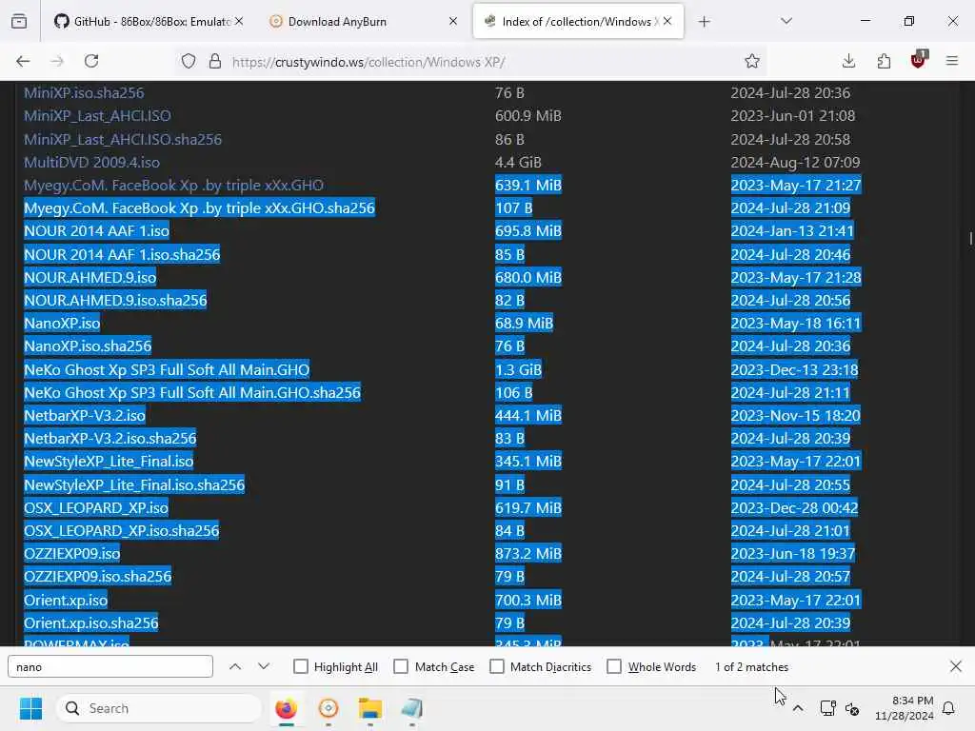The width and height of the screenshot is (975, 731).
Task: Click the 68.9 MiB size value
Action: (x=524, y=324)
